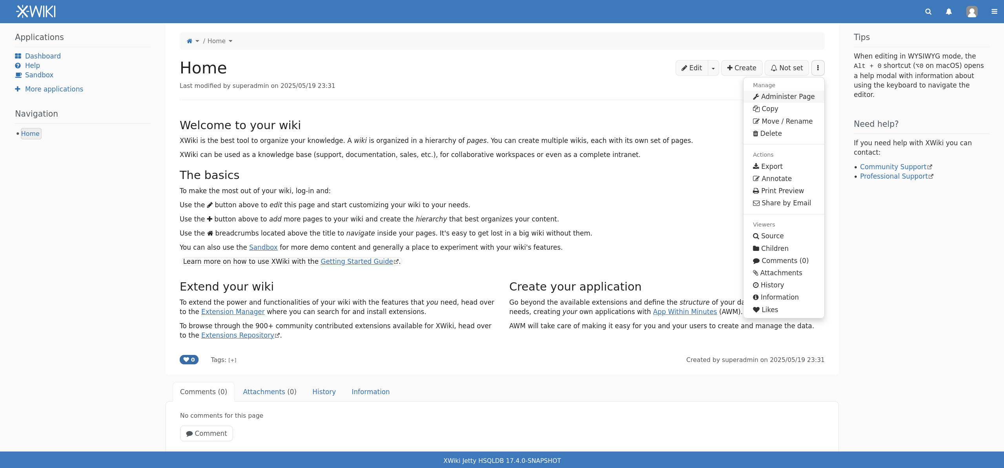This screenshot has height=468, width=1004.
Task: Click More applications link
Action: click(54, 89)
